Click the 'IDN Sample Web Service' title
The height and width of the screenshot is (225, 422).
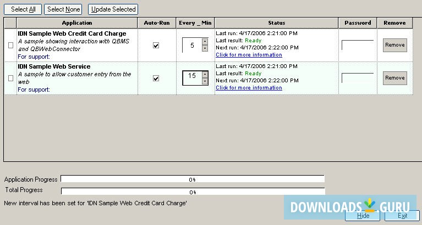pos(54,66)
